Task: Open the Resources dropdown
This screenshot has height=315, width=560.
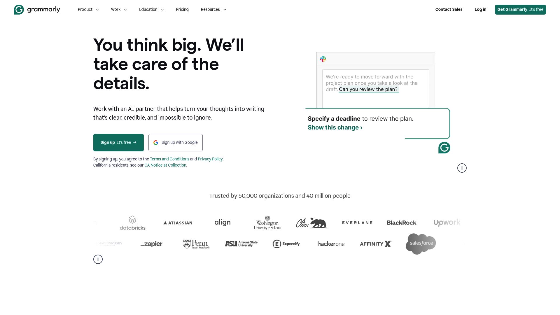Action: 213,9
